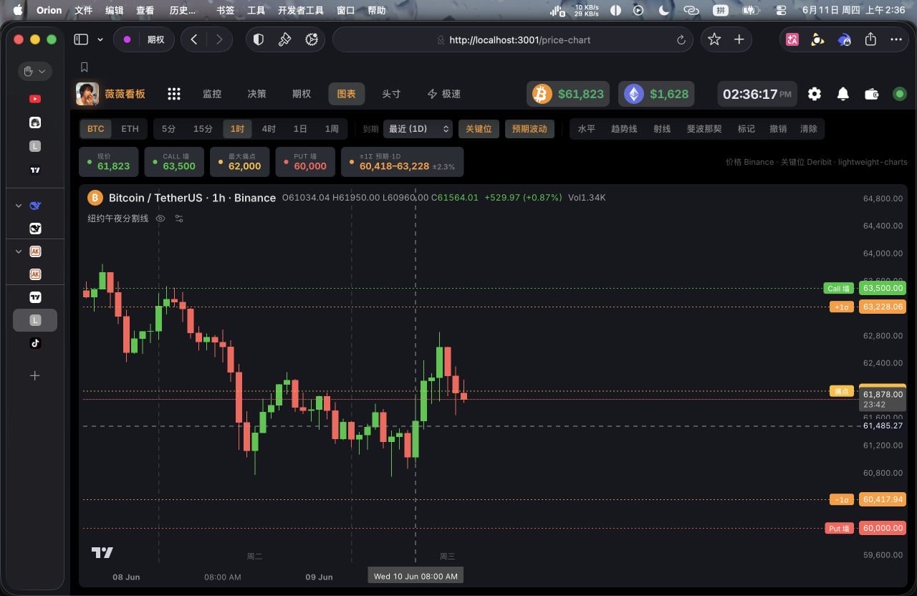The height and width of the screenshot is (596, 917).
Task: Toggle the 预期波动 expected move overlay
Action: [529, 129]
